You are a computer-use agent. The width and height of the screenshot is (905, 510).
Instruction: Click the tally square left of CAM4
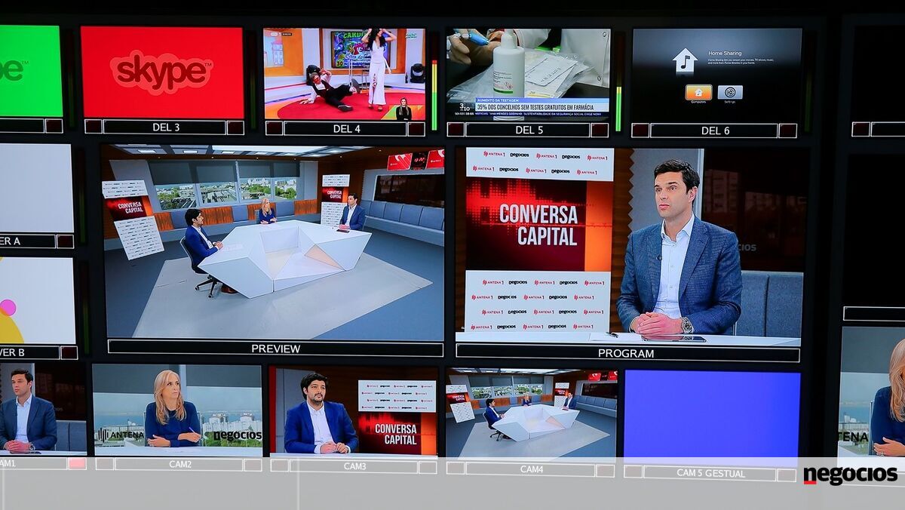[456, 469]
